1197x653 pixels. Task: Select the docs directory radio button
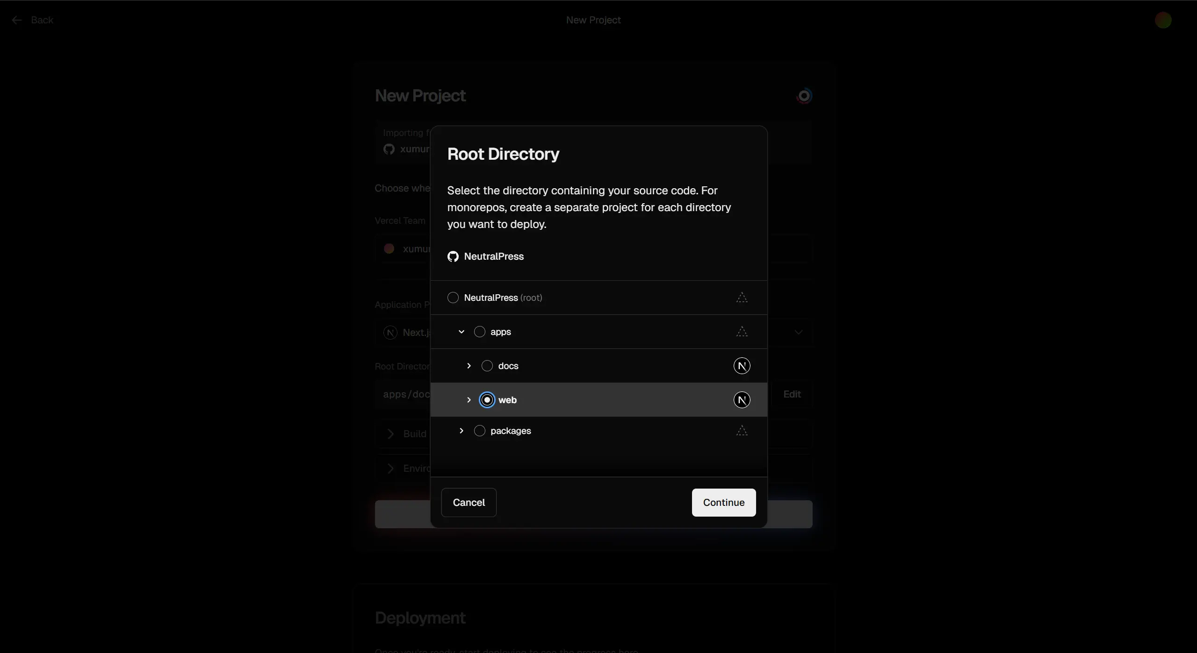click(487, 366)
